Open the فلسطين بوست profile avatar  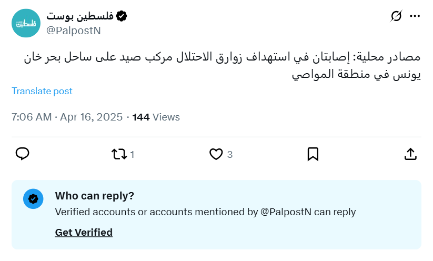tap(26, 23)
